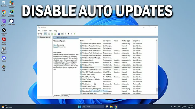
Task: Click the blue Help toolbar icon
Action: pyautogui.click(x=59, y=34)
